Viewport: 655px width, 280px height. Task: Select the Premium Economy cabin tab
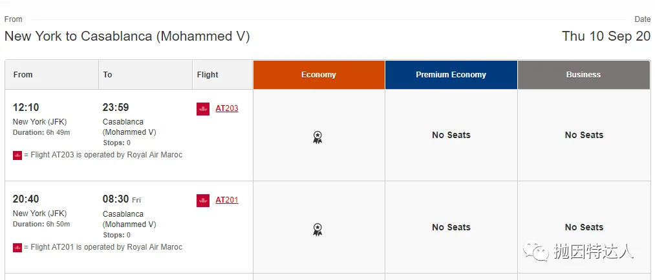451,75
